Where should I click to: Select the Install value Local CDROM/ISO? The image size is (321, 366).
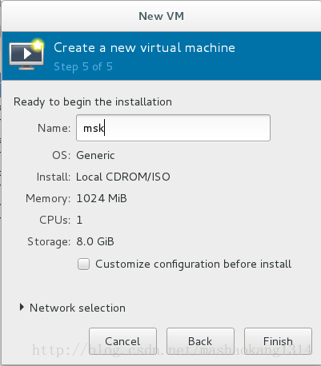coord(123,177)
